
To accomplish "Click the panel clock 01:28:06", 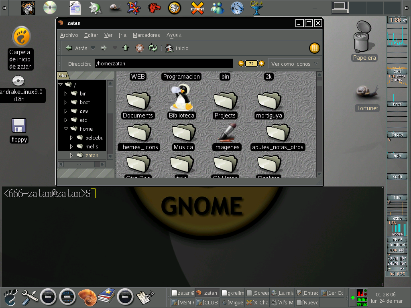I will [x=386, y=294].
